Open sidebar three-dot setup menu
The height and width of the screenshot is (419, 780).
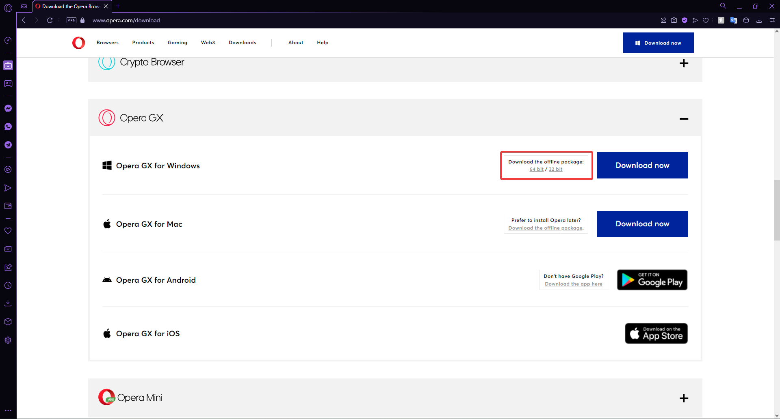click(8, 410)
